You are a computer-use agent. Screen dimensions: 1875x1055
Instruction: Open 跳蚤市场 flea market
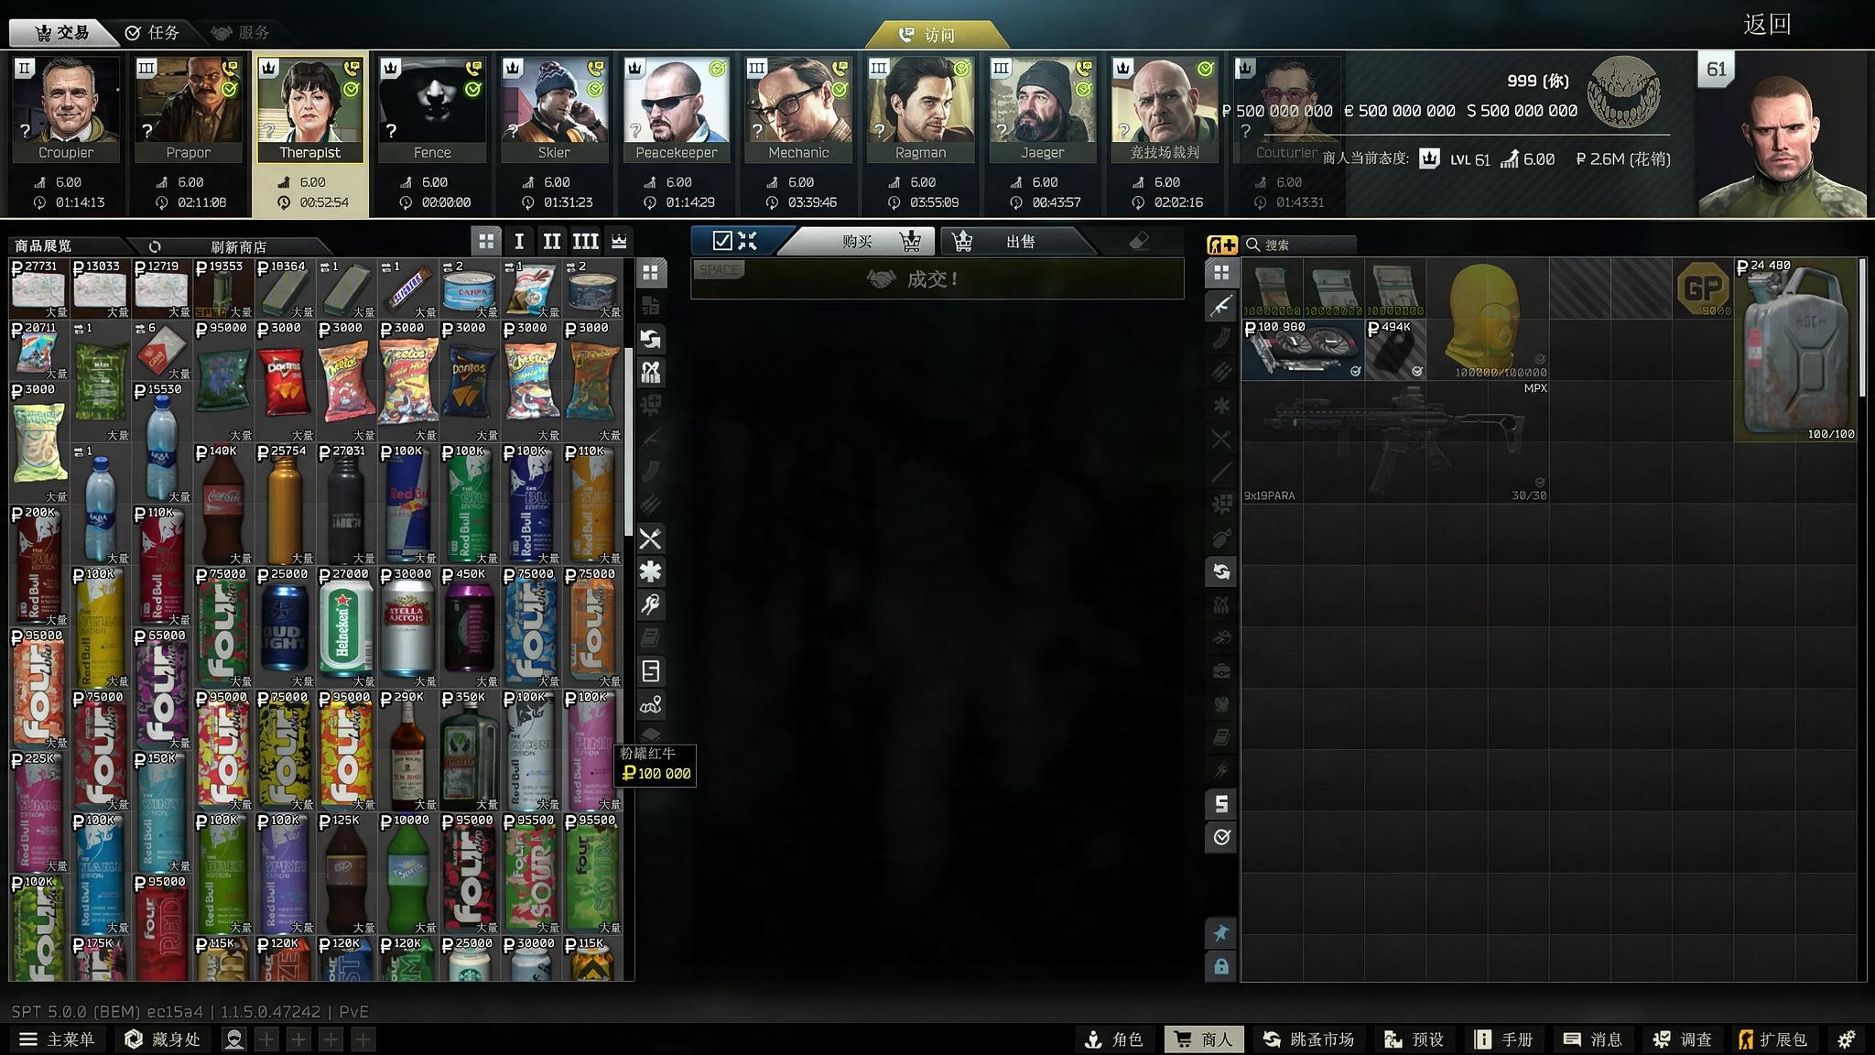[x=1308, y=1039]
